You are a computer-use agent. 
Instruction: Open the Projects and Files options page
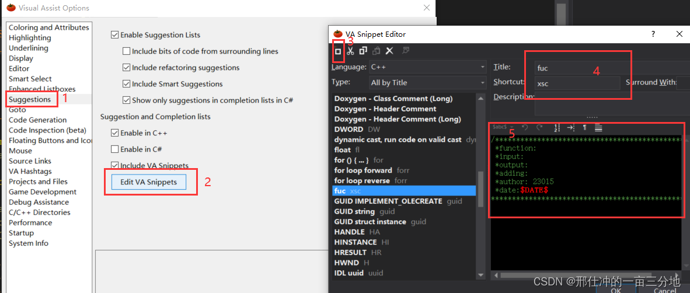pyautogui.click(x=39, y=182)
